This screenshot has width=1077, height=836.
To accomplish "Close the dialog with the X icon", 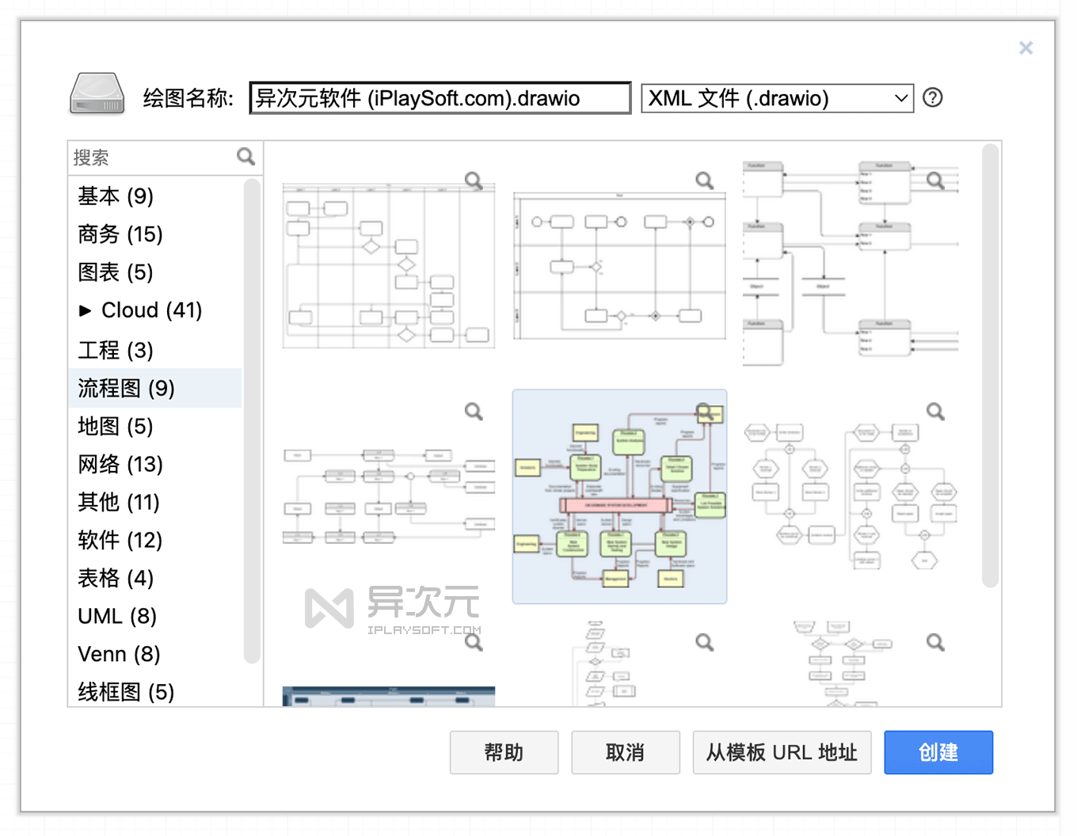I will click(x=1026, y=48).
